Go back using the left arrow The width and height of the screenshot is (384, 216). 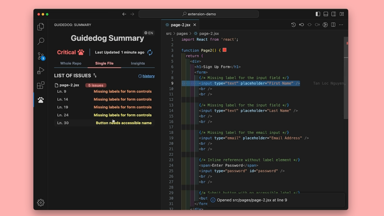(x=124, y=14)
